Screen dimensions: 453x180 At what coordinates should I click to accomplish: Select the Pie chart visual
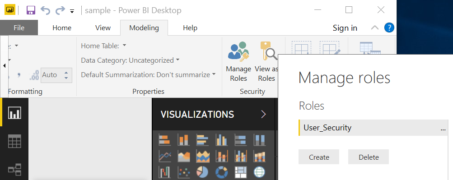coord(202,172)
